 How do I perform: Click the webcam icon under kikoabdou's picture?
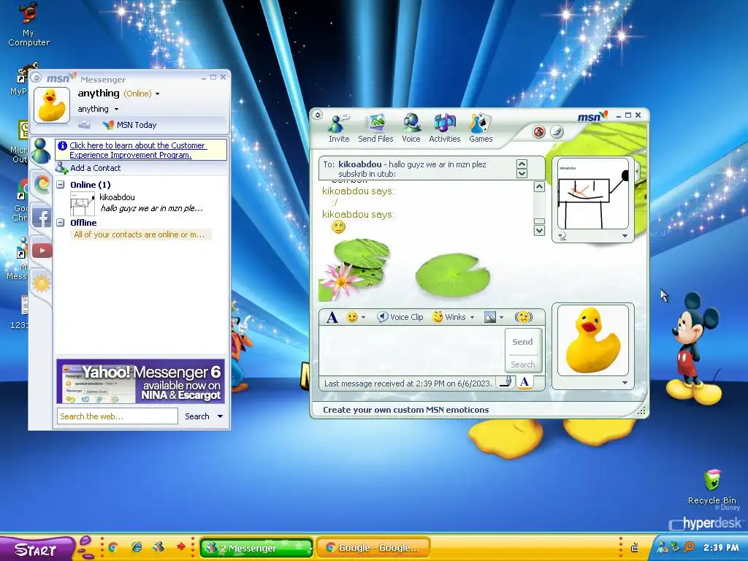click(x=562, y=236)
